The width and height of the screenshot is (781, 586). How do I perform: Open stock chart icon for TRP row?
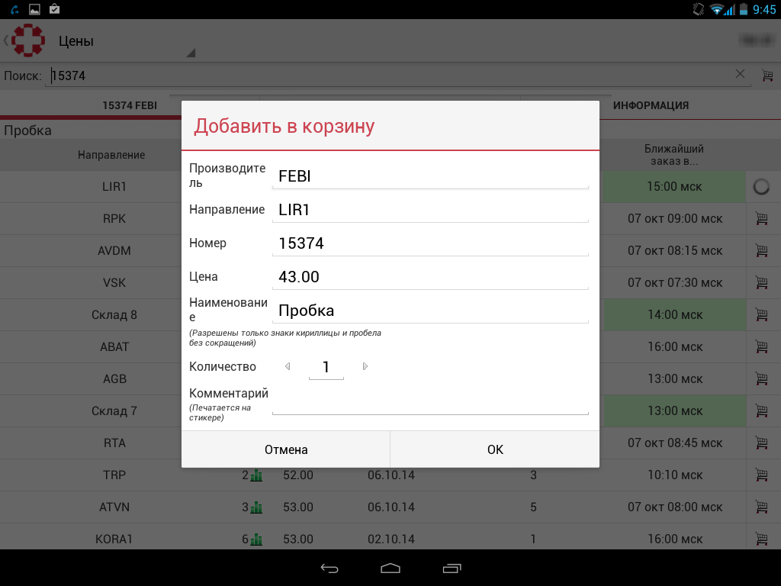click(256, 475)
